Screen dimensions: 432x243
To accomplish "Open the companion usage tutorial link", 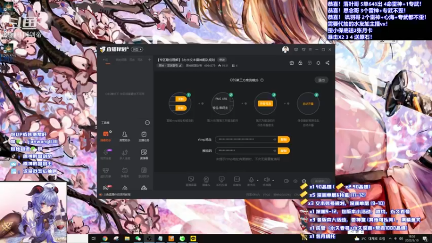I will [x=117, y=194].
